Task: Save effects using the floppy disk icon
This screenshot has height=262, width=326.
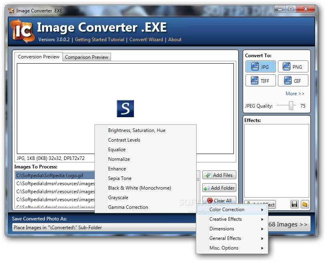Action: pos(294,204)
